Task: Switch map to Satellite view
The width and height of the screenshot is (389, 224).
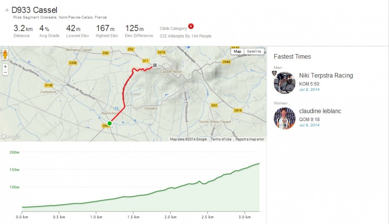Action: coord(254,52)
